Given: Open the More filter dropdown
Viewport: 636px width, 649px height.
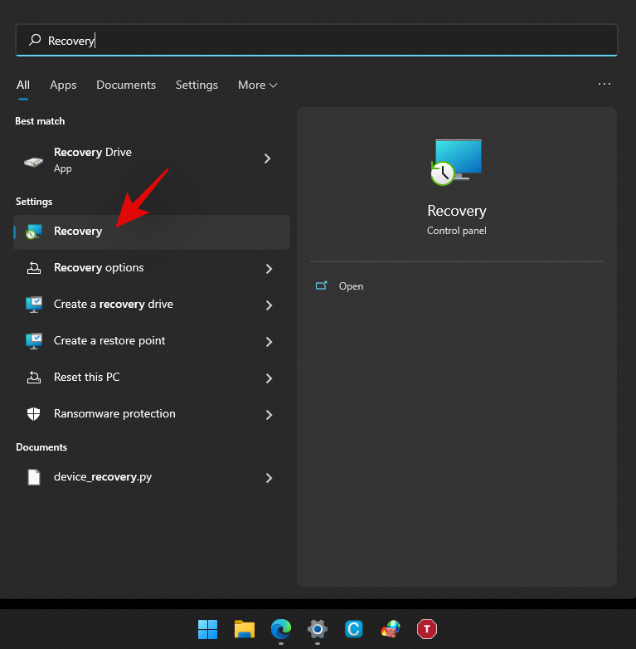Looking at the screenshot, I should click(x=257, y=85).
